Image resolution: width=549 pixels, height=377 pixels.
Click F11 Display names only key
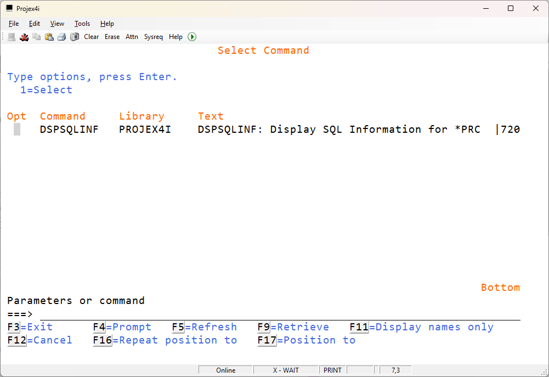click(x=359, y=327)
